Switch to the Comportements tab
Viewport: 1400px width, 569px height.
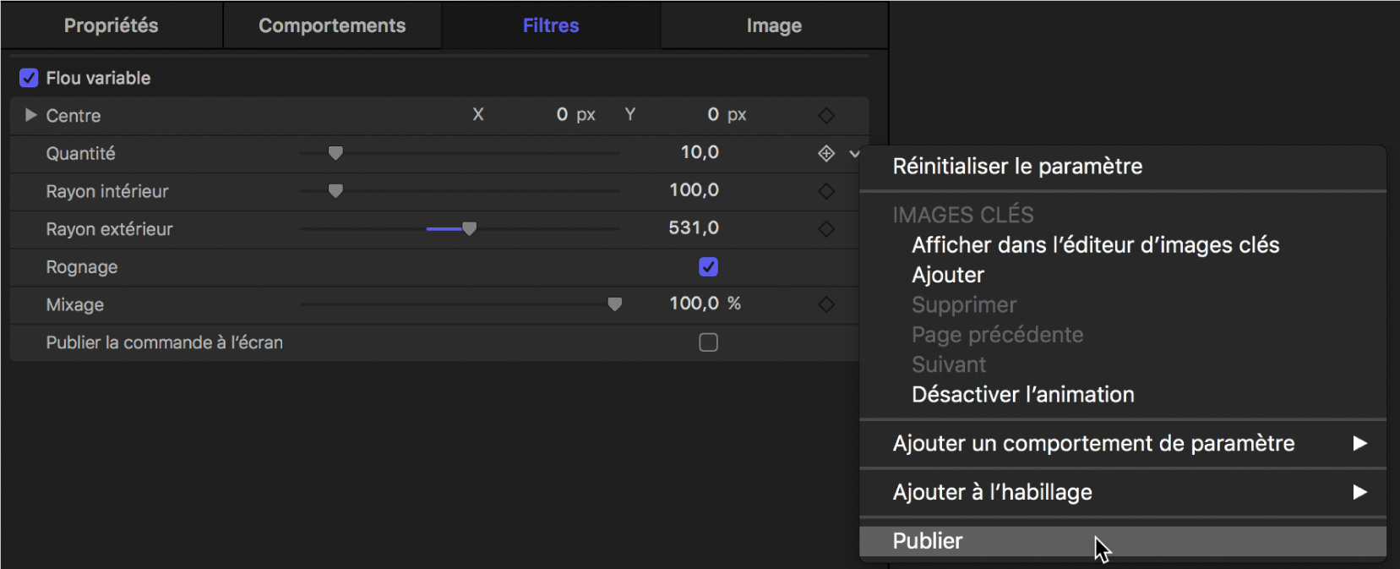pos(332,25)
